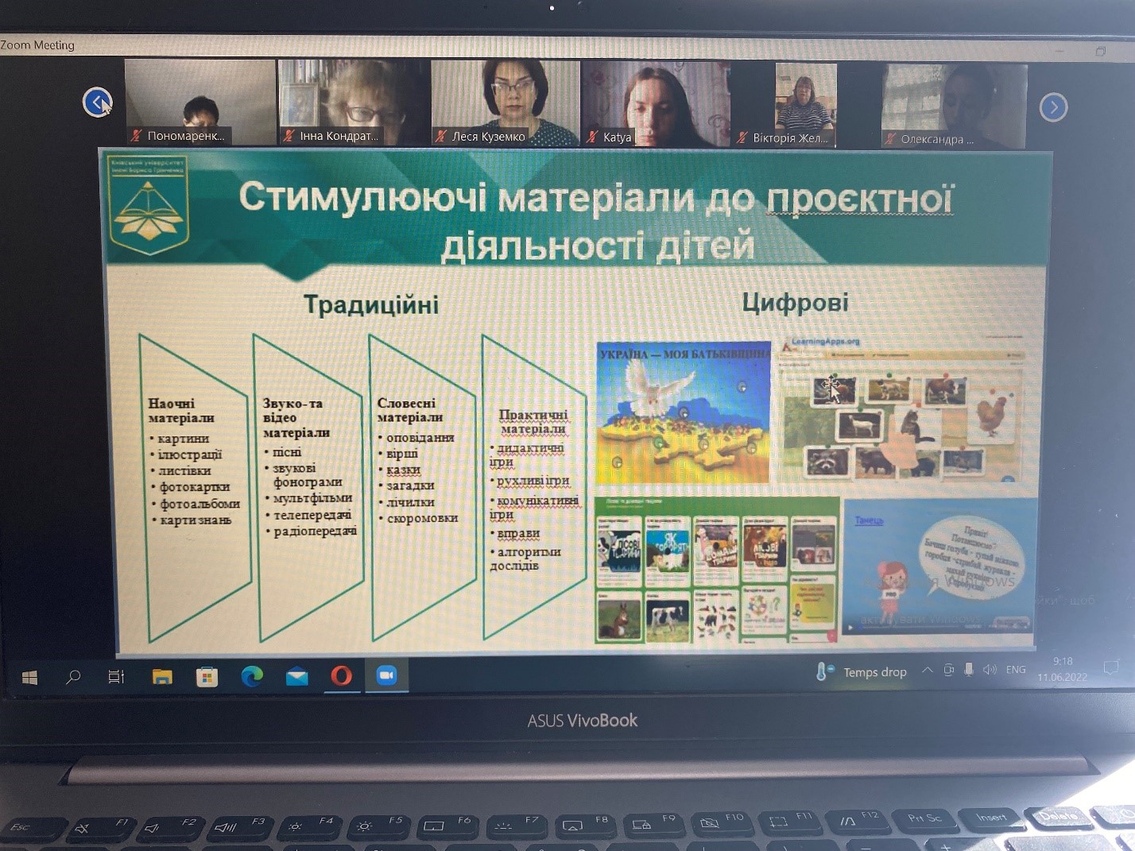
Task: Launch Microsoft Edge browser
Action: (x=252, y=676)
